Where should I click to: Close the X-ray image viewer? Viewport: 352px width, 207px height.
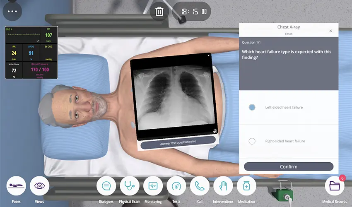coord(209,55)
